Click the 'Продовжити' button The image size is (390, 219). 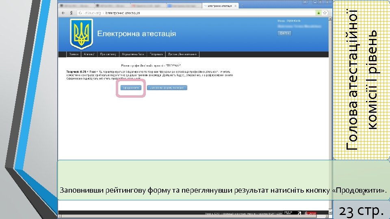point(131,88)
